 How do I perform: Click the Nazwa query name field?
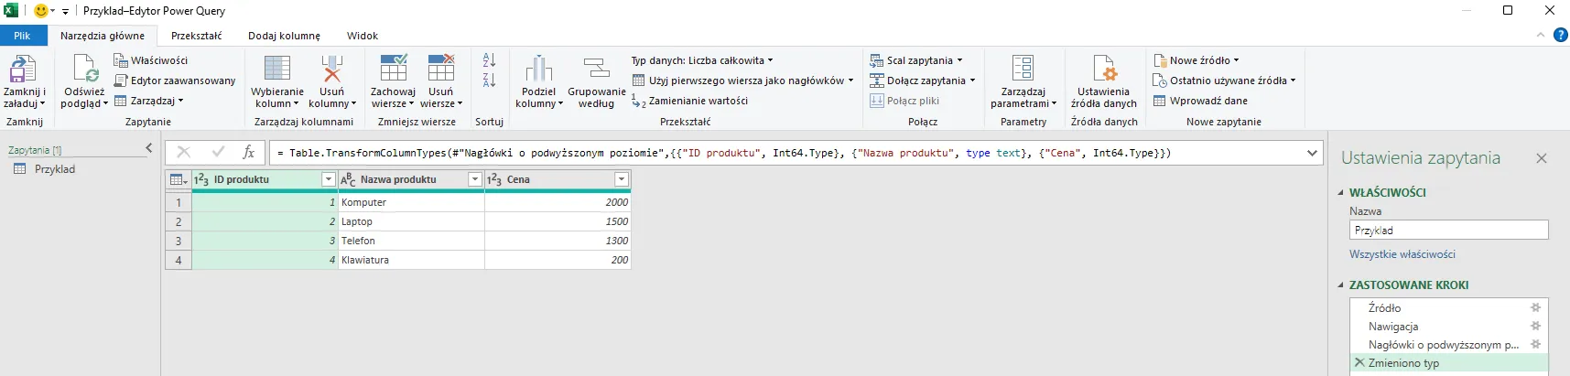pyautogui.click(x=1448, y=231)
